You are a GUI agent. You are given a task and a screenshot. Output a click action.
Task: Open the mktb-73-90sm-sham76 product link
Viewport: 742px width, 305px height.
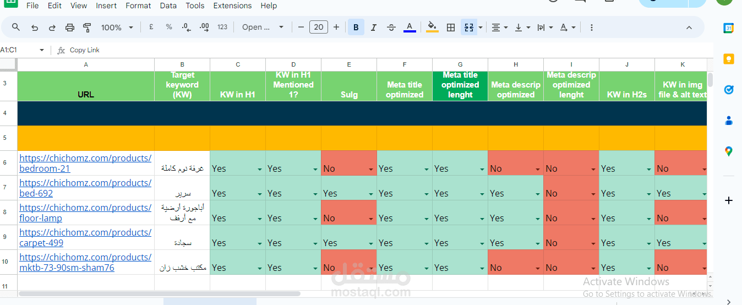[x=85, y=262]
